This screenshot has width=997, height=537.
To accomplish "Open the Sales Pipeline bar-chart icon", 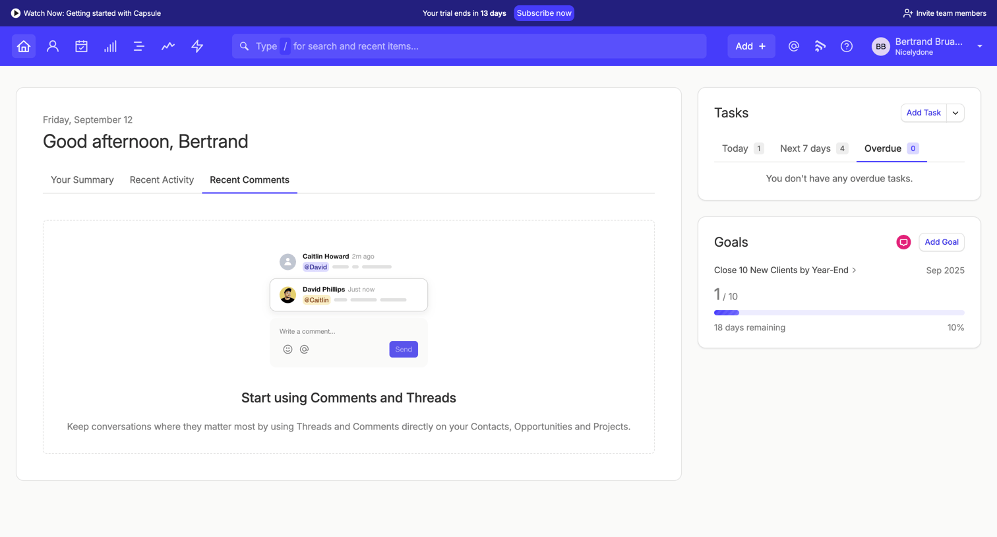I will 110,46.
